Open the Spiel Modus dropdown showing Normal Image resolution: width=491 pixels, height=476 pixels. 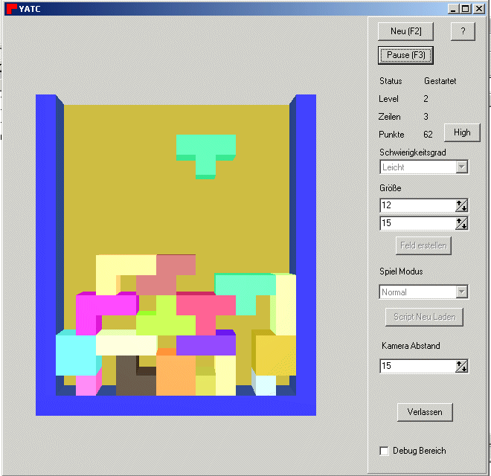462,292
